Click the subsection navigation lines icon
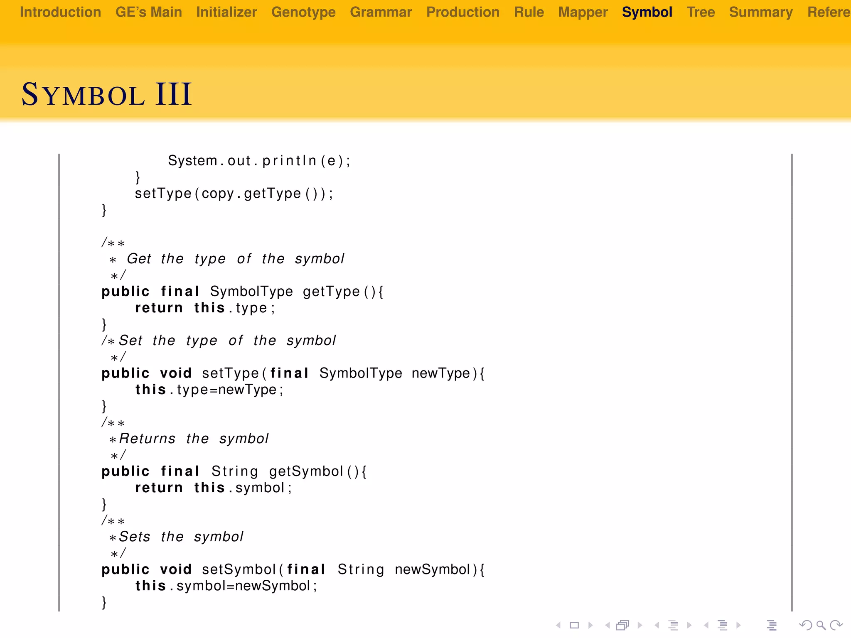This screenshot has height=638, width=851. tap(673, 625)
